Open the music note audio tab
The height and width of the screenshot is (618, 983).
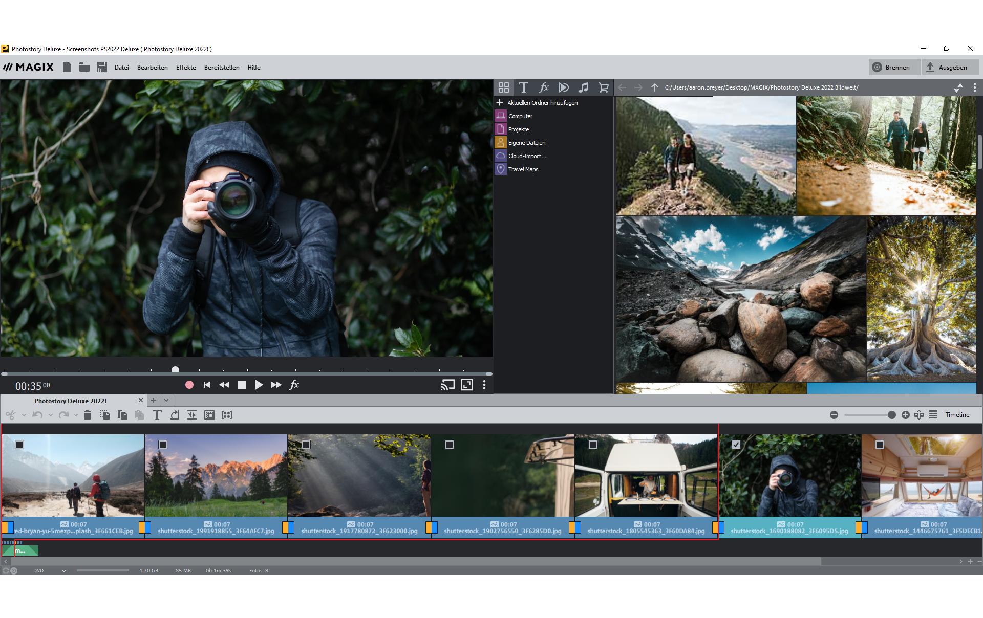(x=583, y=87)
